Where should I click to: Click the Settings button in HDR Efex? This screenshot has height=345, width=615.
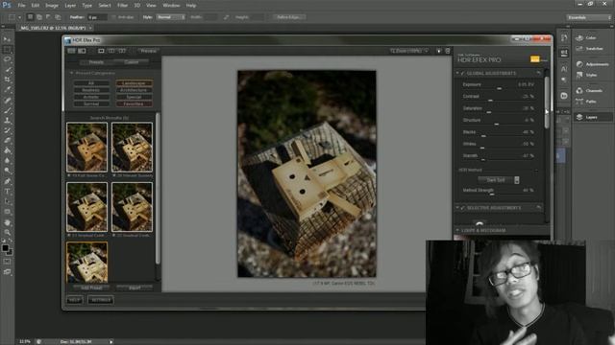tap(101, 300)
